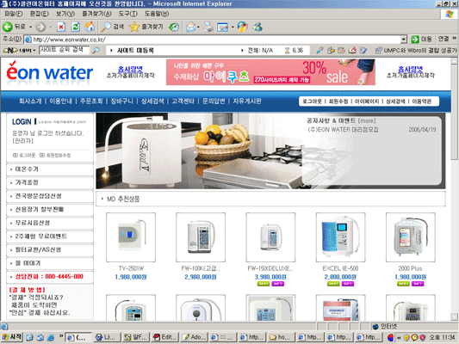Open the 2000 Plus product thumbnail
Image resolution: width=459 pixels, height=344 pixels.
click(x=411, y=237)
